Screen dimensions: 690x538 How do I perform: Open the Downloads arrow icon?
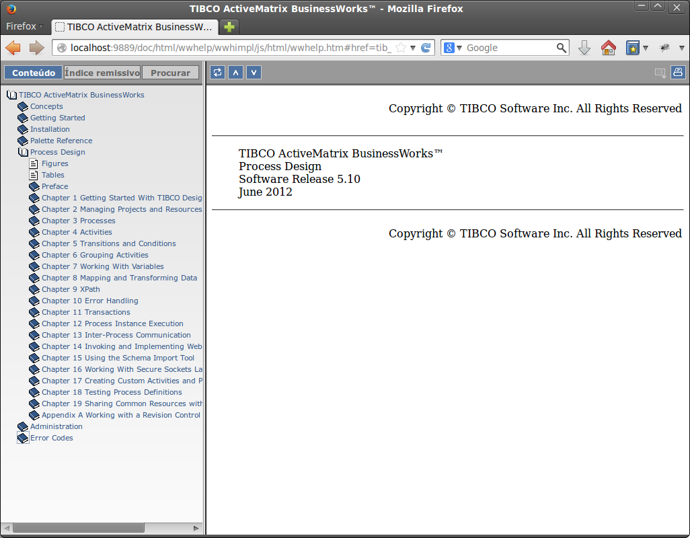tap(584, 48)
